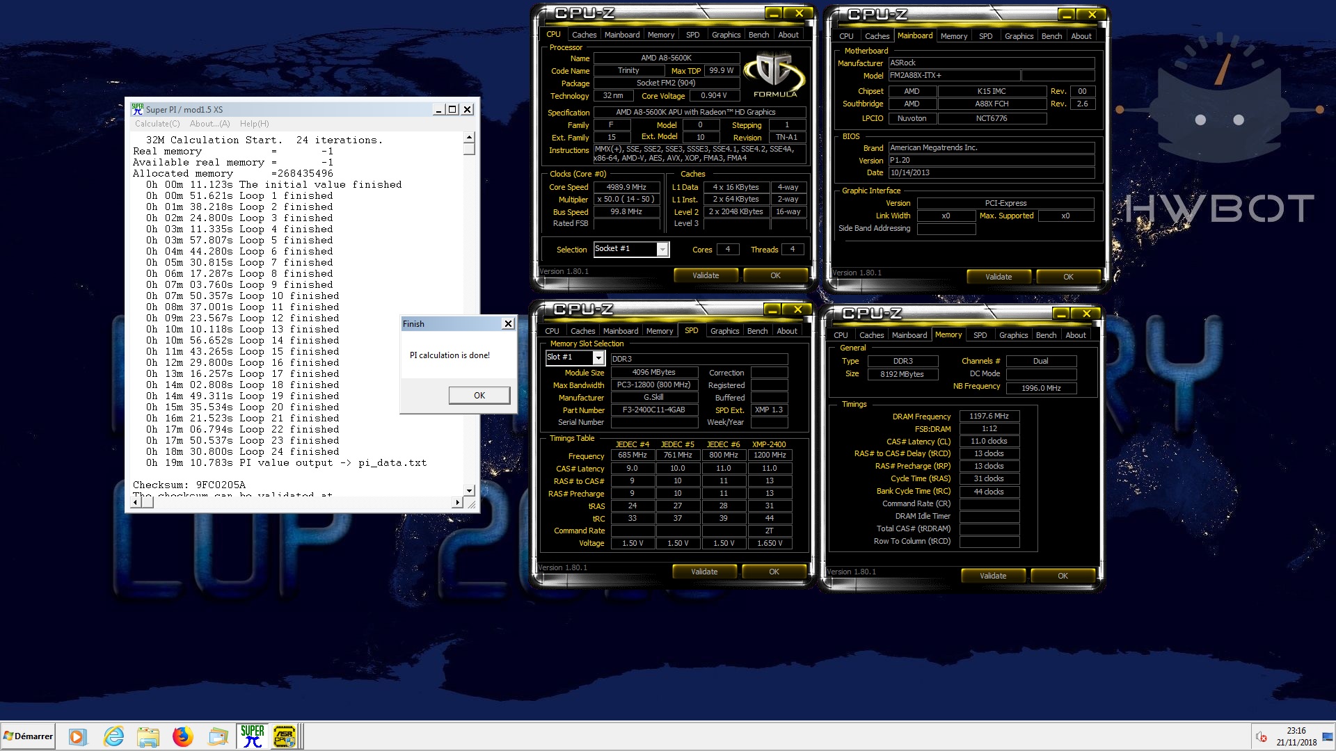1336x751 pixels.
Task: Switch to Bench tab in CPU tab window
Action: (758, 35)
